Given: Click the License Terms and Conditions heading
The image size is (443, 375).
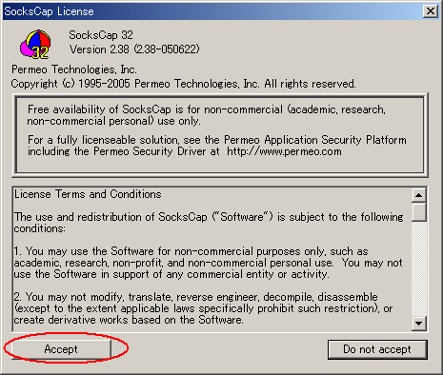Looking at the screenshot, I should [88, 194].
